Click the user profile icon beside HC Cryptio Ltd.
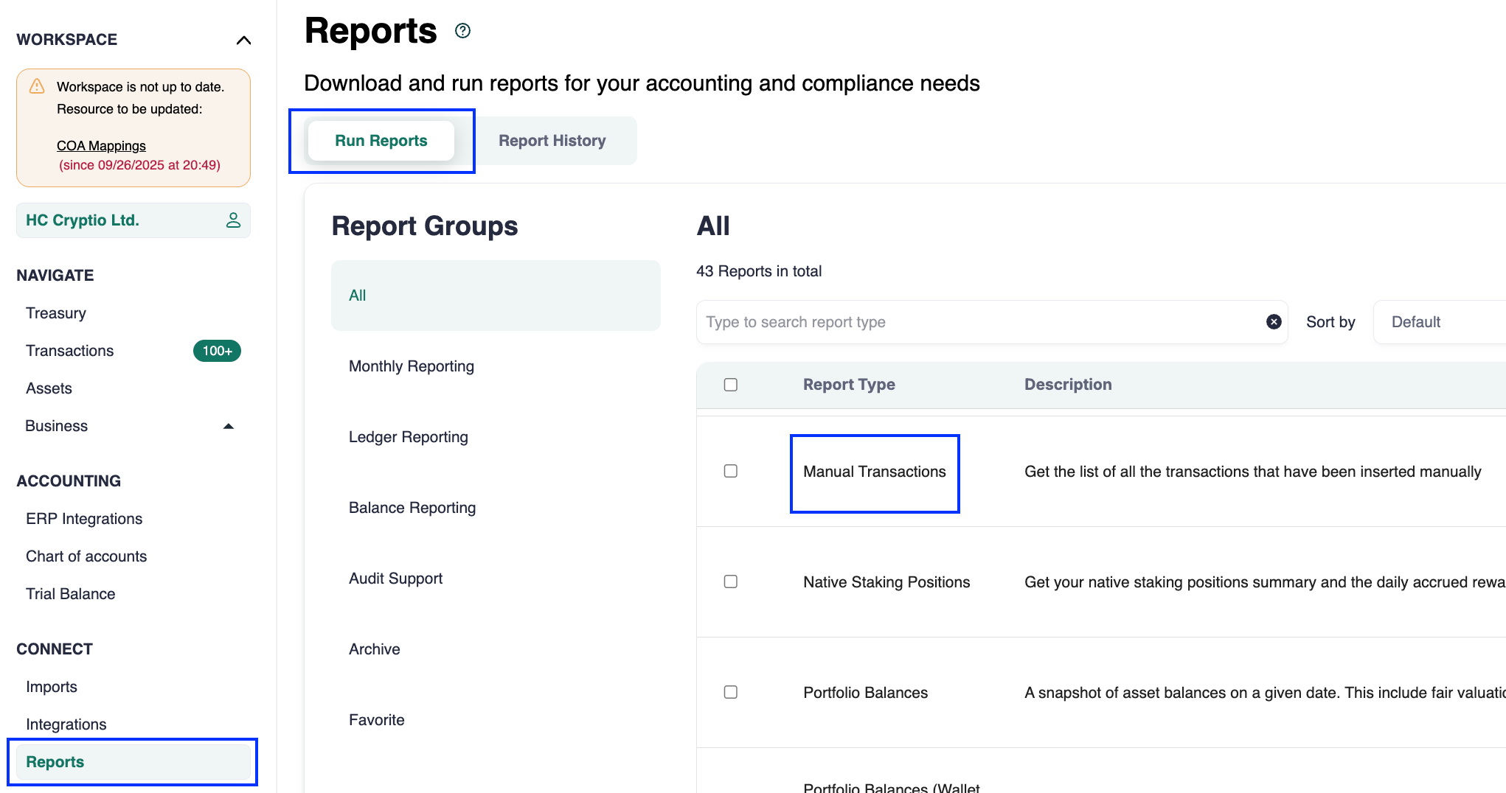The image size is (1506, 793). 233,220
